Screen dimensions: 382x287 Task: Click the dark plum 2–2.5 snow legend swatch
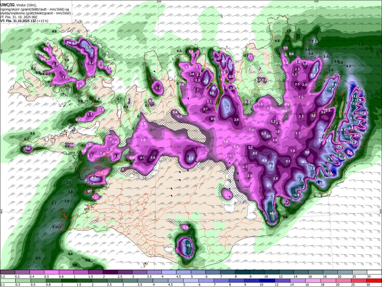(x=110, y=272)
